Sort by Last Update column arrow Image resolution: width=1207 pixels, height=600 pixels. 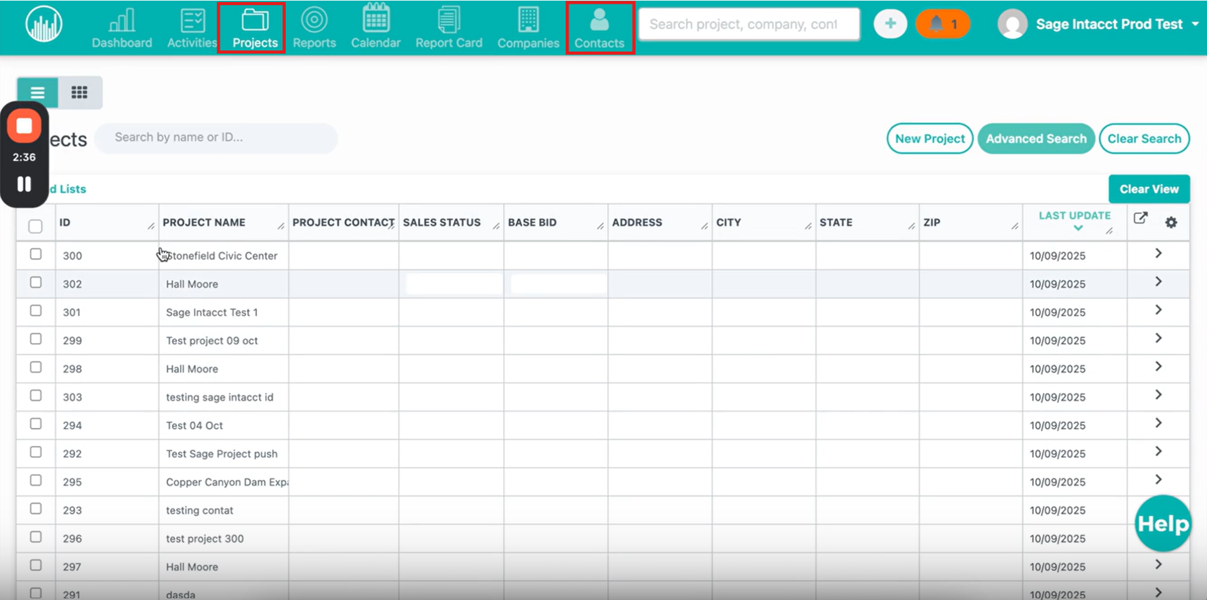1078,228
